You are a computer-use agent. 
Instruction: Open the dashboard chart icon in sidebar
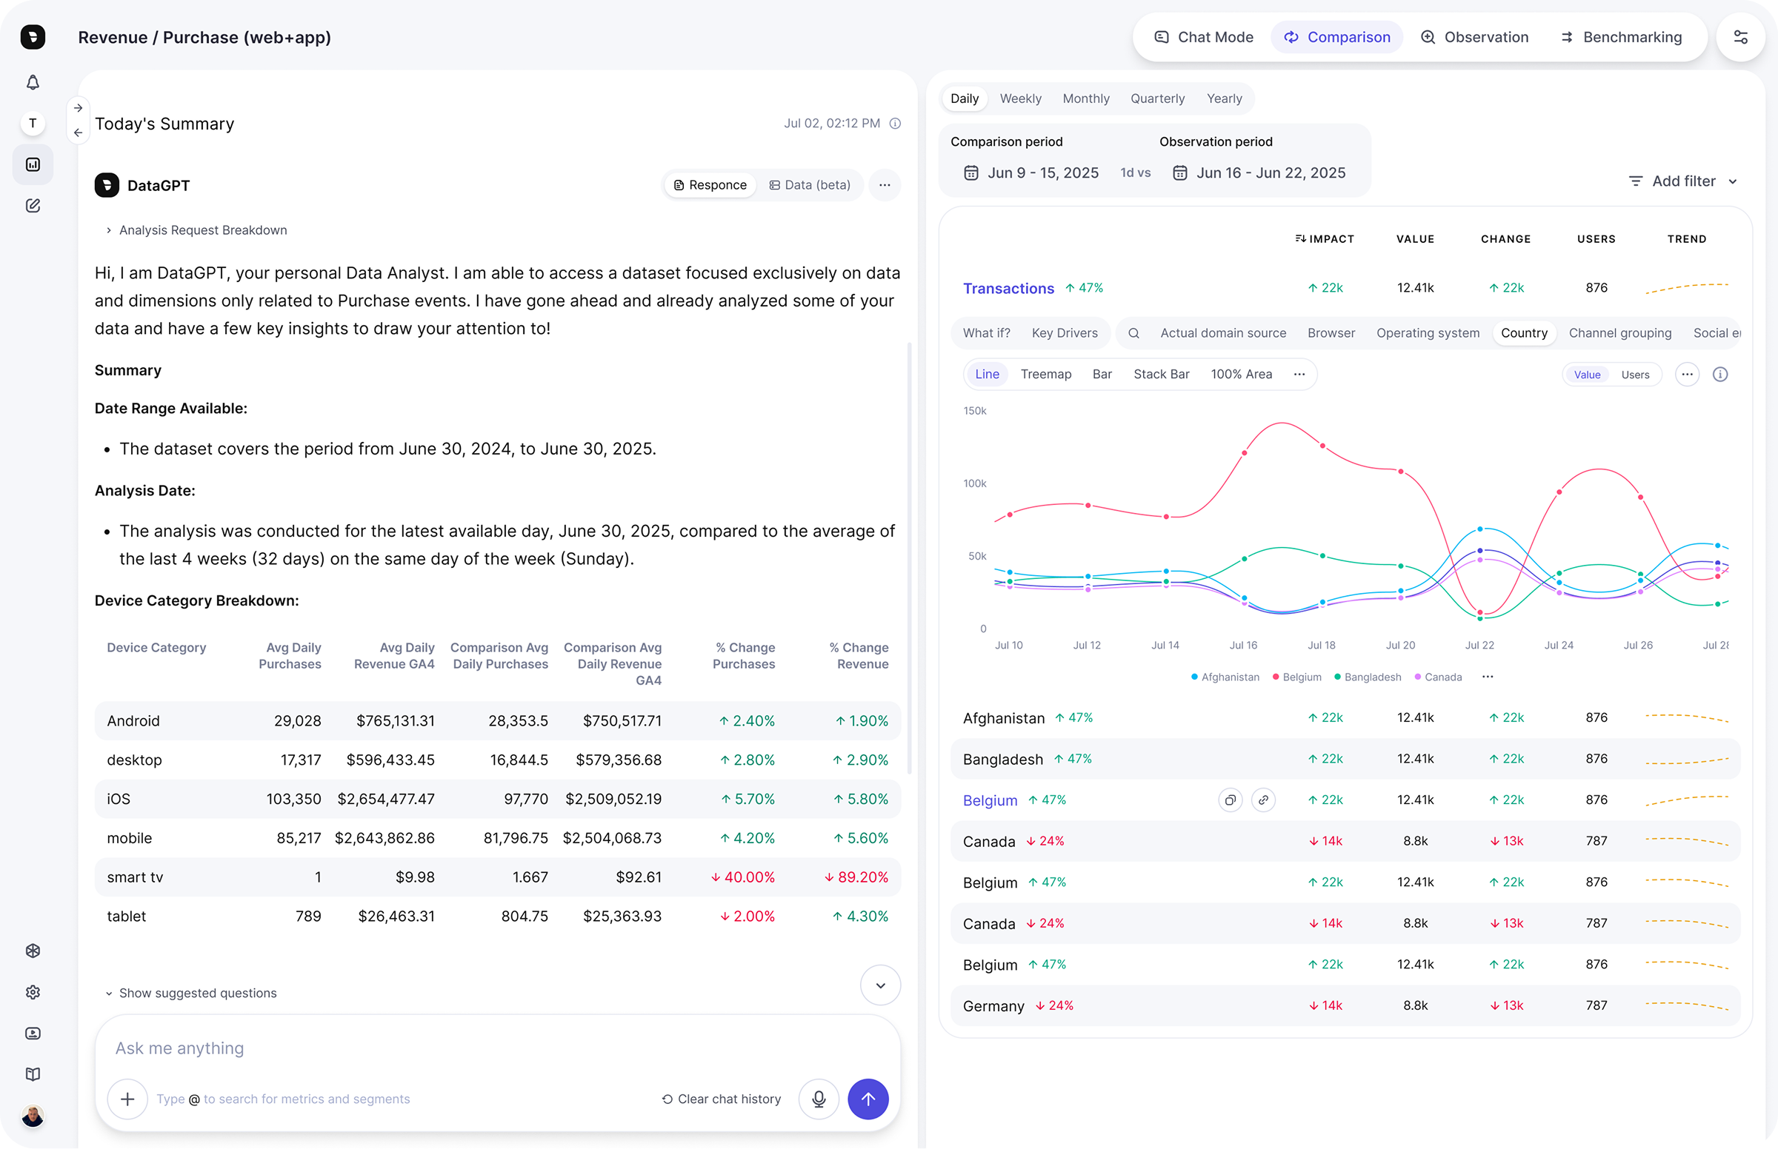(x=33, y=164)
